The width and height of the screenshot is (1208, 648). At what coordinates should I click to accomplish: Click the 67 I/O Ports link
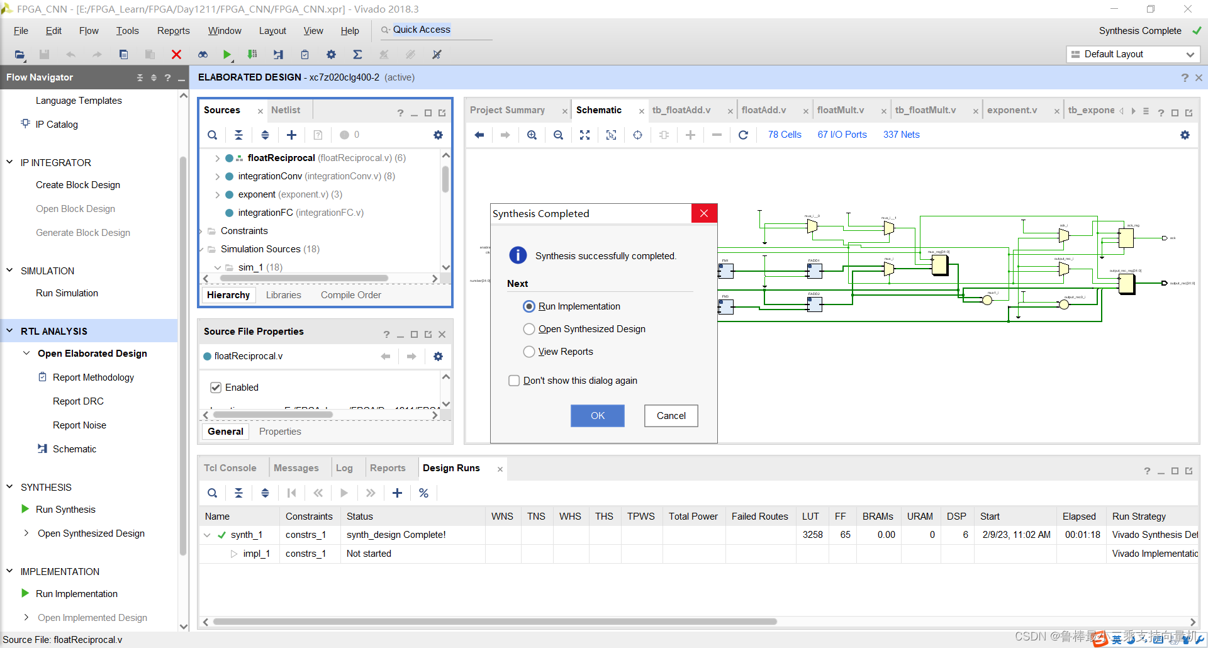click(842, 135)
